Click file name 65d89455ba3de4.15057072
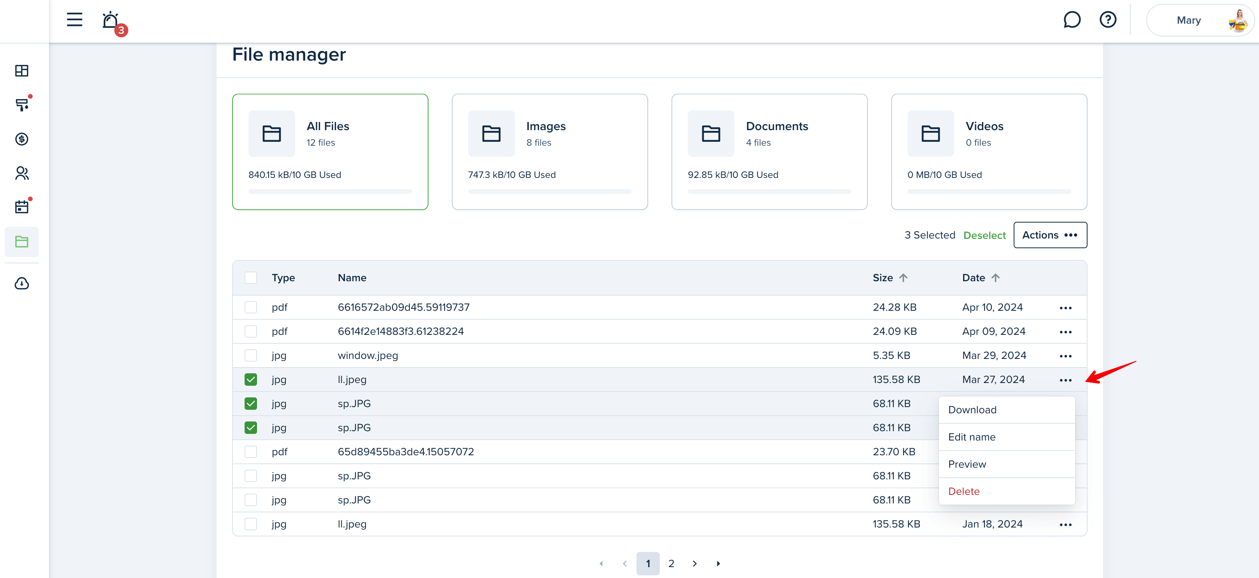 [406, 451]
